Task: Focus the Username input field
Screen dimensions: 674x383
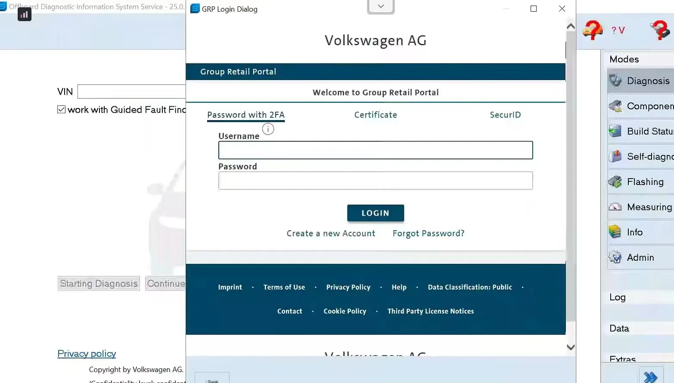Action: (376, 150)
